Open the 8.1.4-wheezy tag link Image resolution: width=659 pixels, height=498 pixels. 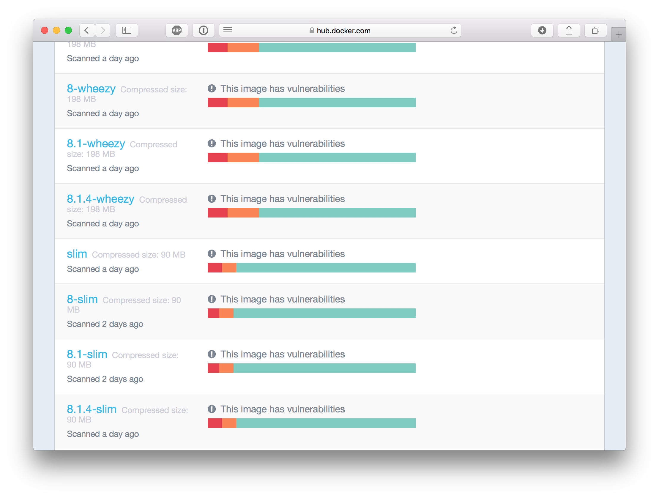point(100,199)
